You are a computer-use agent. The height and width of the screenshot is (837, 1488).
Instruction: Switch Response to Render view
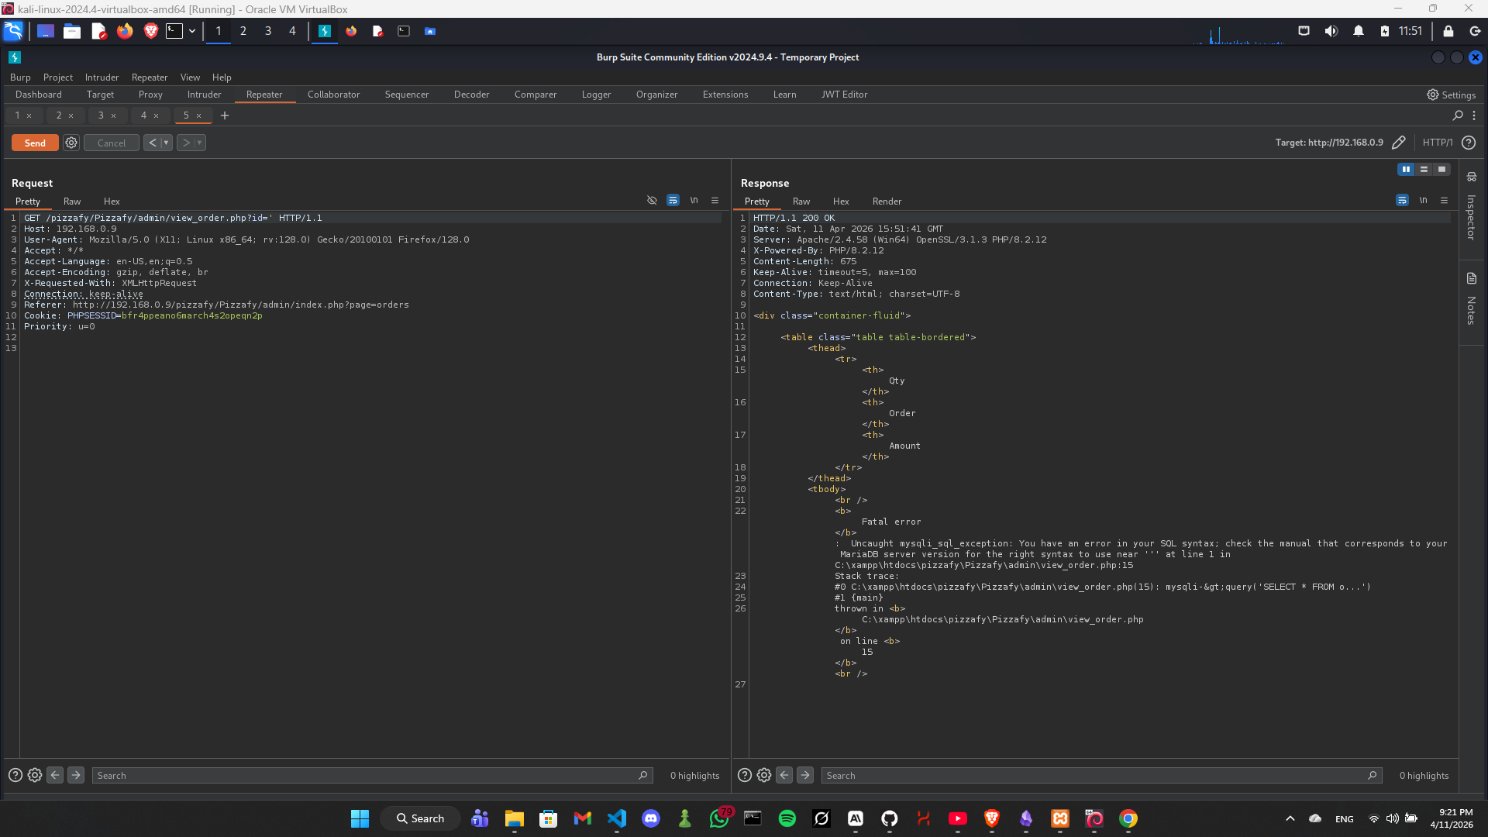pyautogui.click(x=887, y=201)
